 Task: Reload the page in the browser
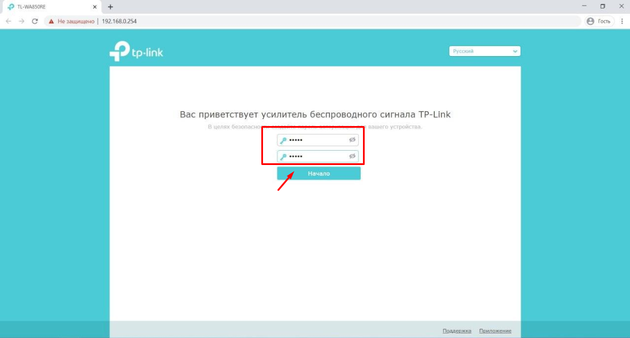35,21
